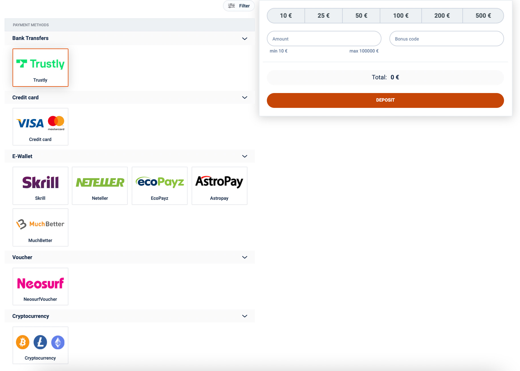
Task: Choose the 200 € preset amount
Action: [x=442, y=16]
